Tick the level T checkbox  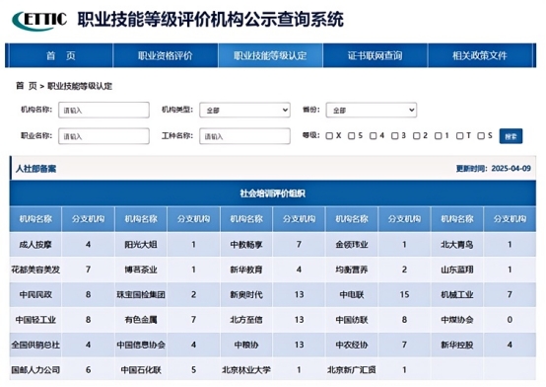(459, 136)
